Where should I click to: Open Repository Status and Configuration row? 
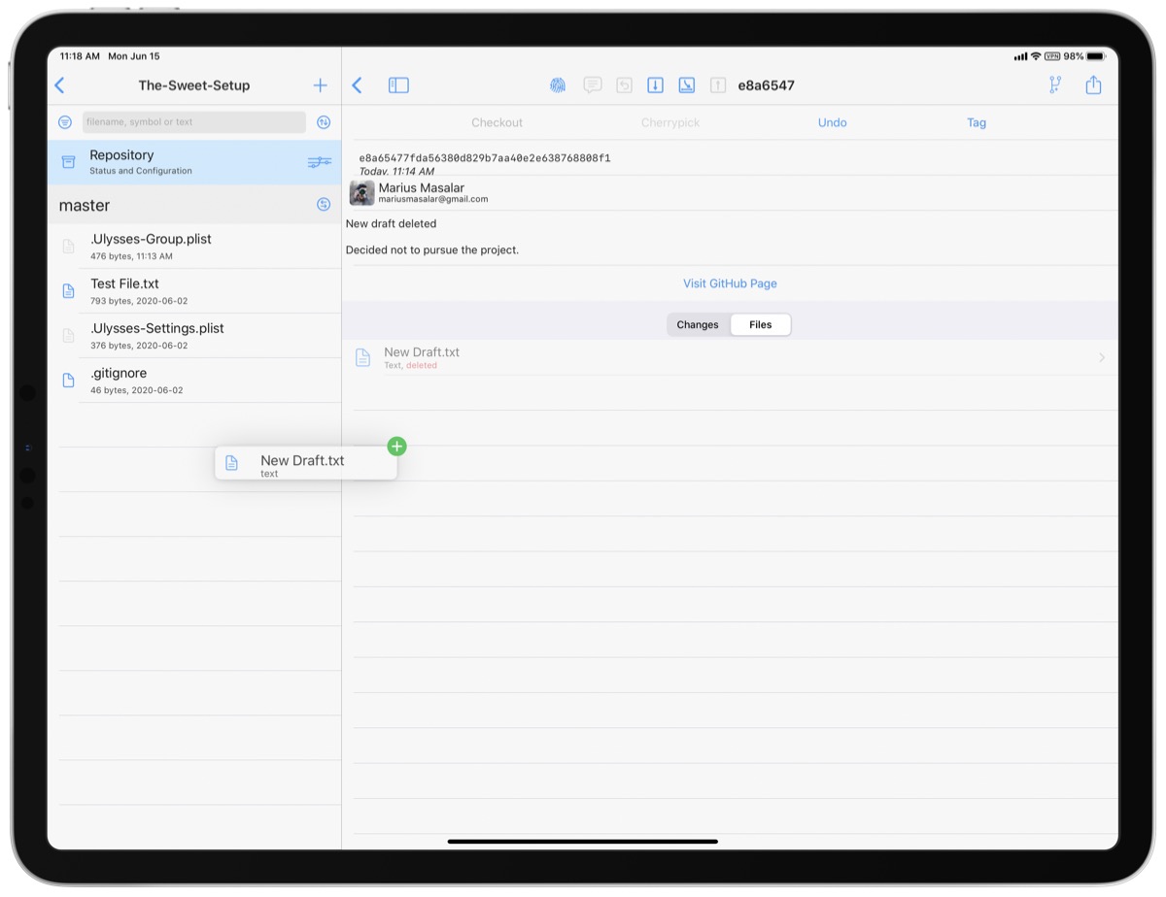click(194, 162)
